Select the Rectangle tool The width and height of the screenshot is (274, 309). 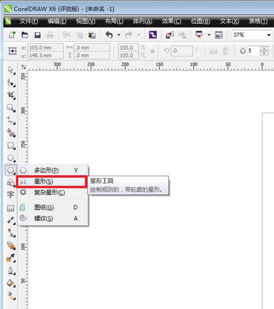click(x=11, y=145)
